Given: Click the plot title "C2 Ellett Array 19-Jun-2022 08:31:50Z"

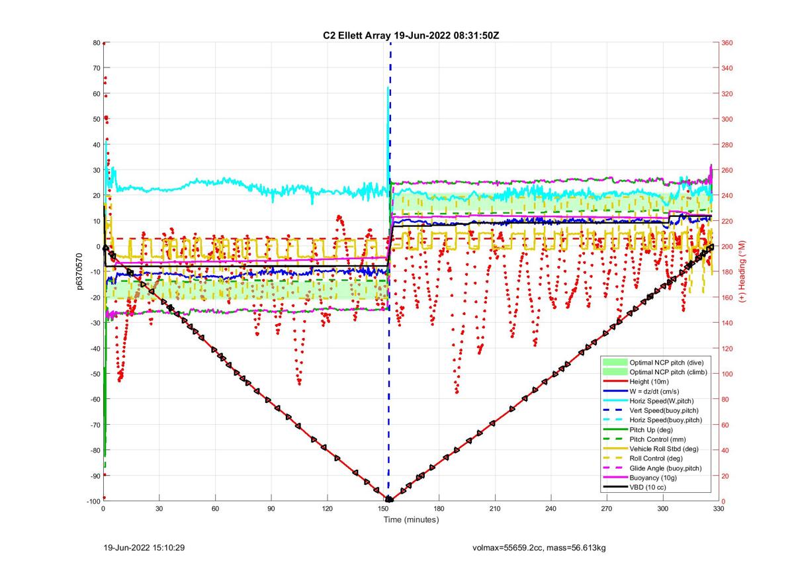Looking at the screenshot, I should click(x=410, y=35).
